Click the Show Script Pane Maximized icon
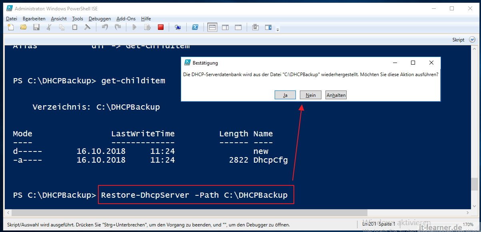The height and width of the screenshot is (232, 481). point(239,27)
